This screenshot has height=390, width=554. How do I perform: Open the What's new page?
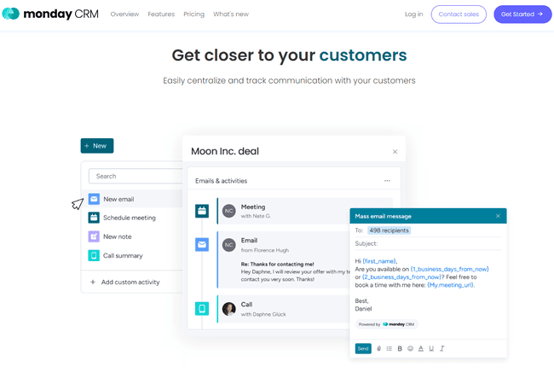click(231, 15)
